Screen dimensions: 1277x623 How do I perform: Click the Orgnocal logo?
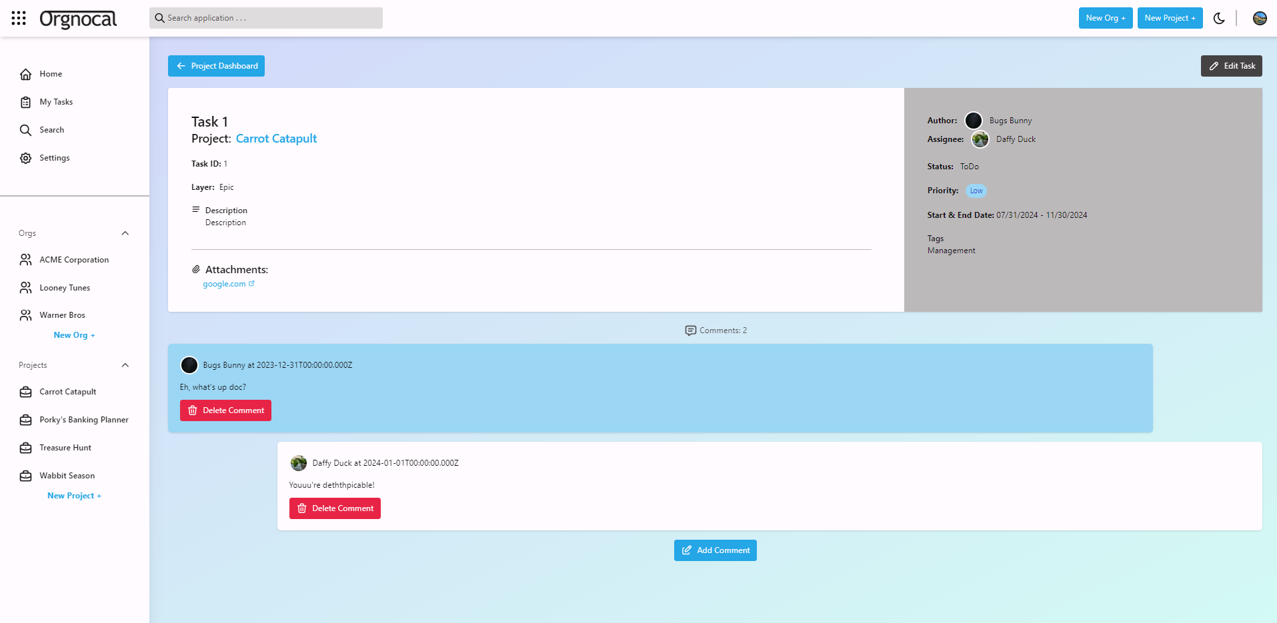point(78,19)
